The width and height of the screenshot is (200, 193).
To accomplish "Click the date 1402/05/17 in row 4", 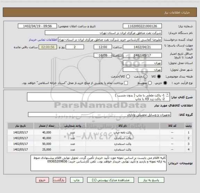I will pos(20,150).
